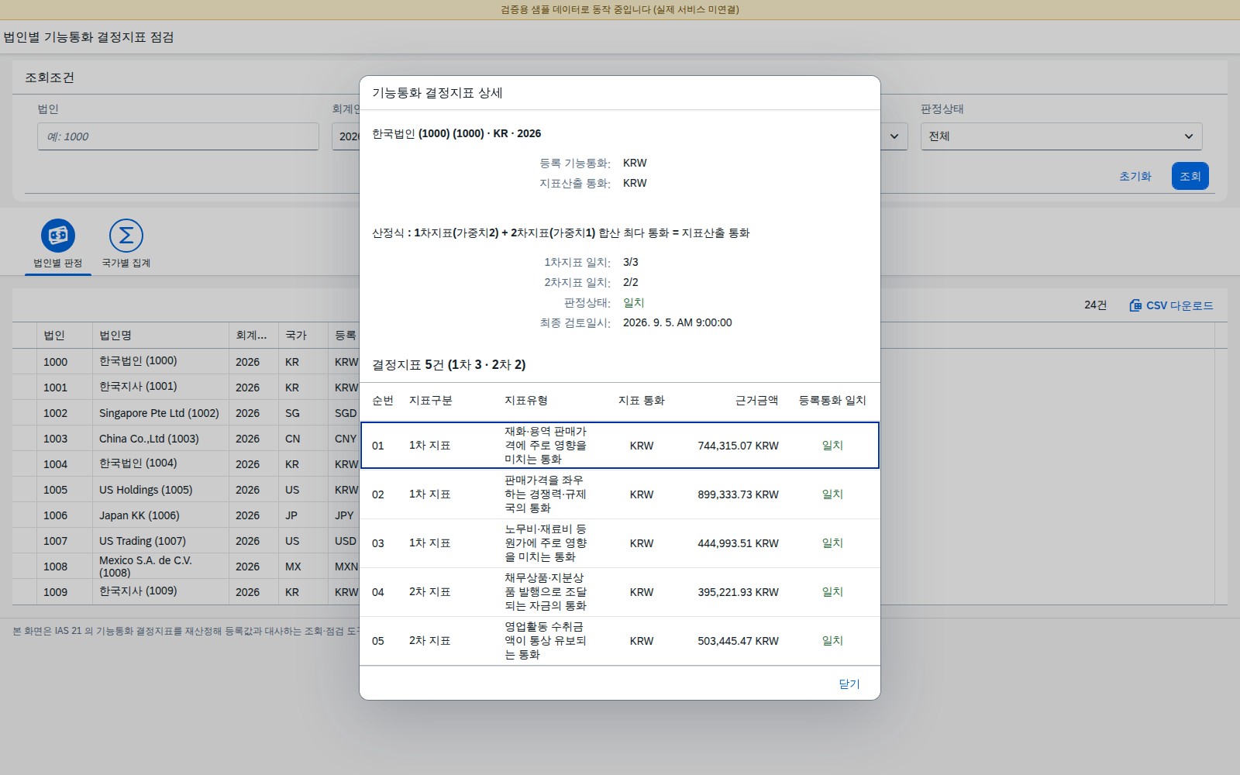Select background row 한국법인 (1000)

[x=186, y=361]
